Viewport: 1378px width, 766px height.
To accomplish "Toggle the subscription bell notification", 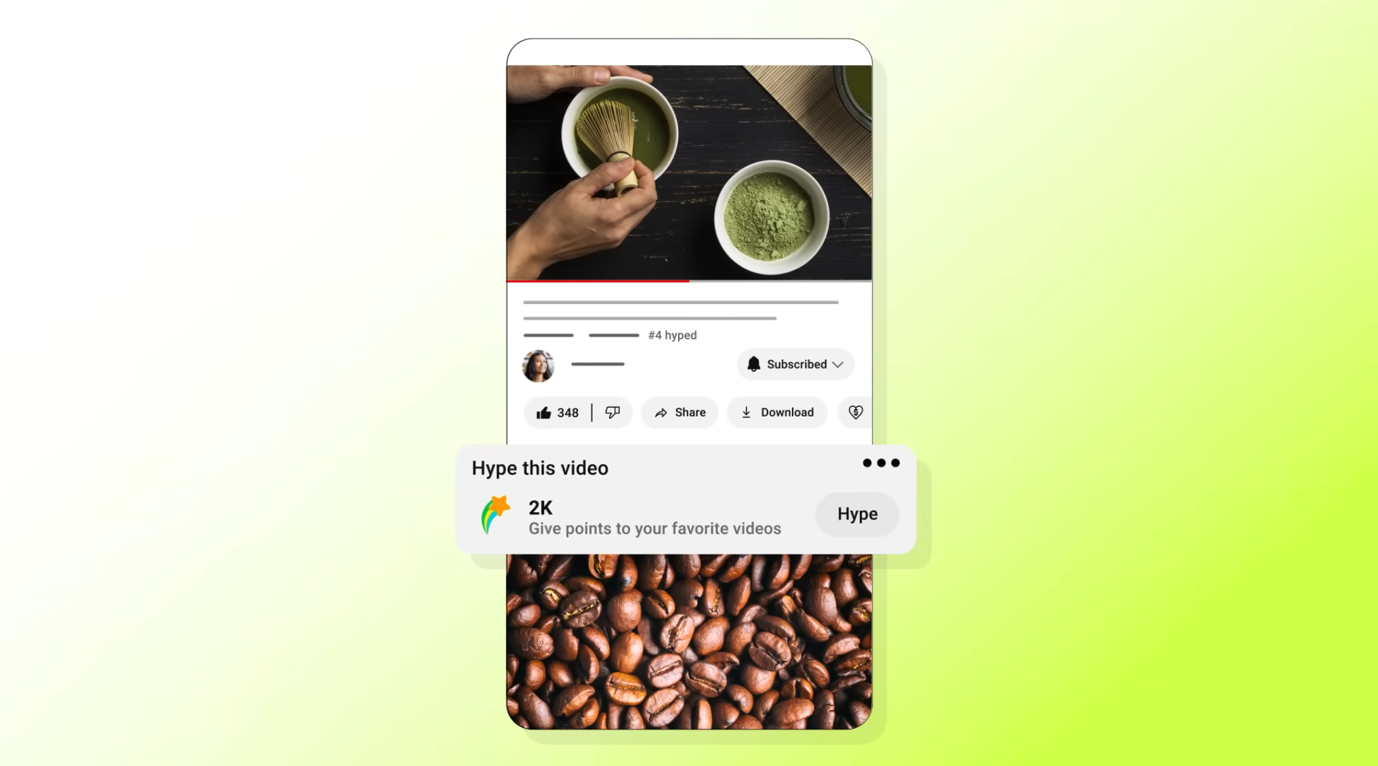I will click(x=753, y=364).
